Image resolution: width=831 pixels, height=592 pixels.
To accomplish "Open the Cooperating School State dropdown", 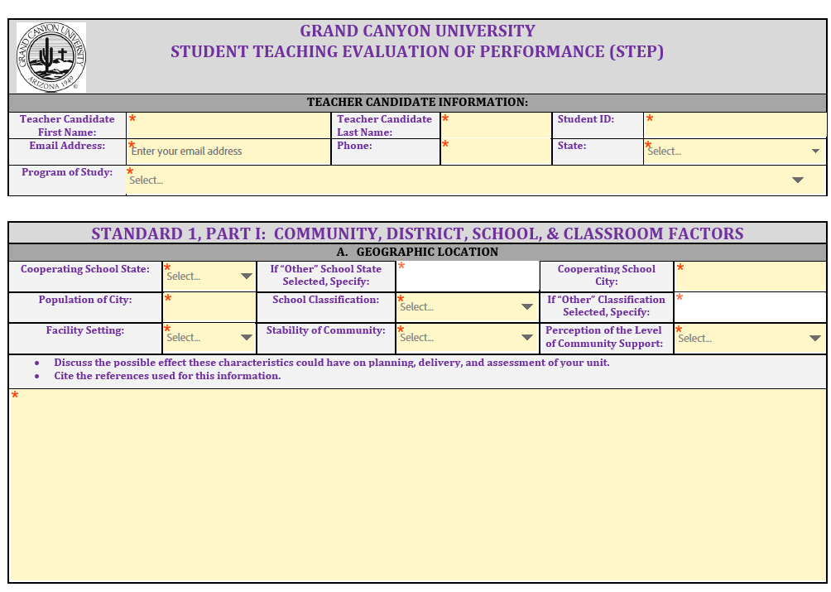I will pyautogui.click(x=209, y=276).
